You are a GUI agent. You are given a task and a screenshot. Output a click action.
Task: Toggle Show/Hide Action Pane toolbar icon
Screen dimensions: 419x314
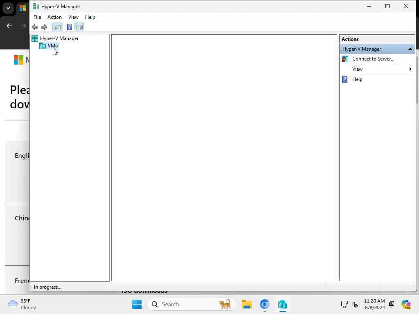[79, 27]
